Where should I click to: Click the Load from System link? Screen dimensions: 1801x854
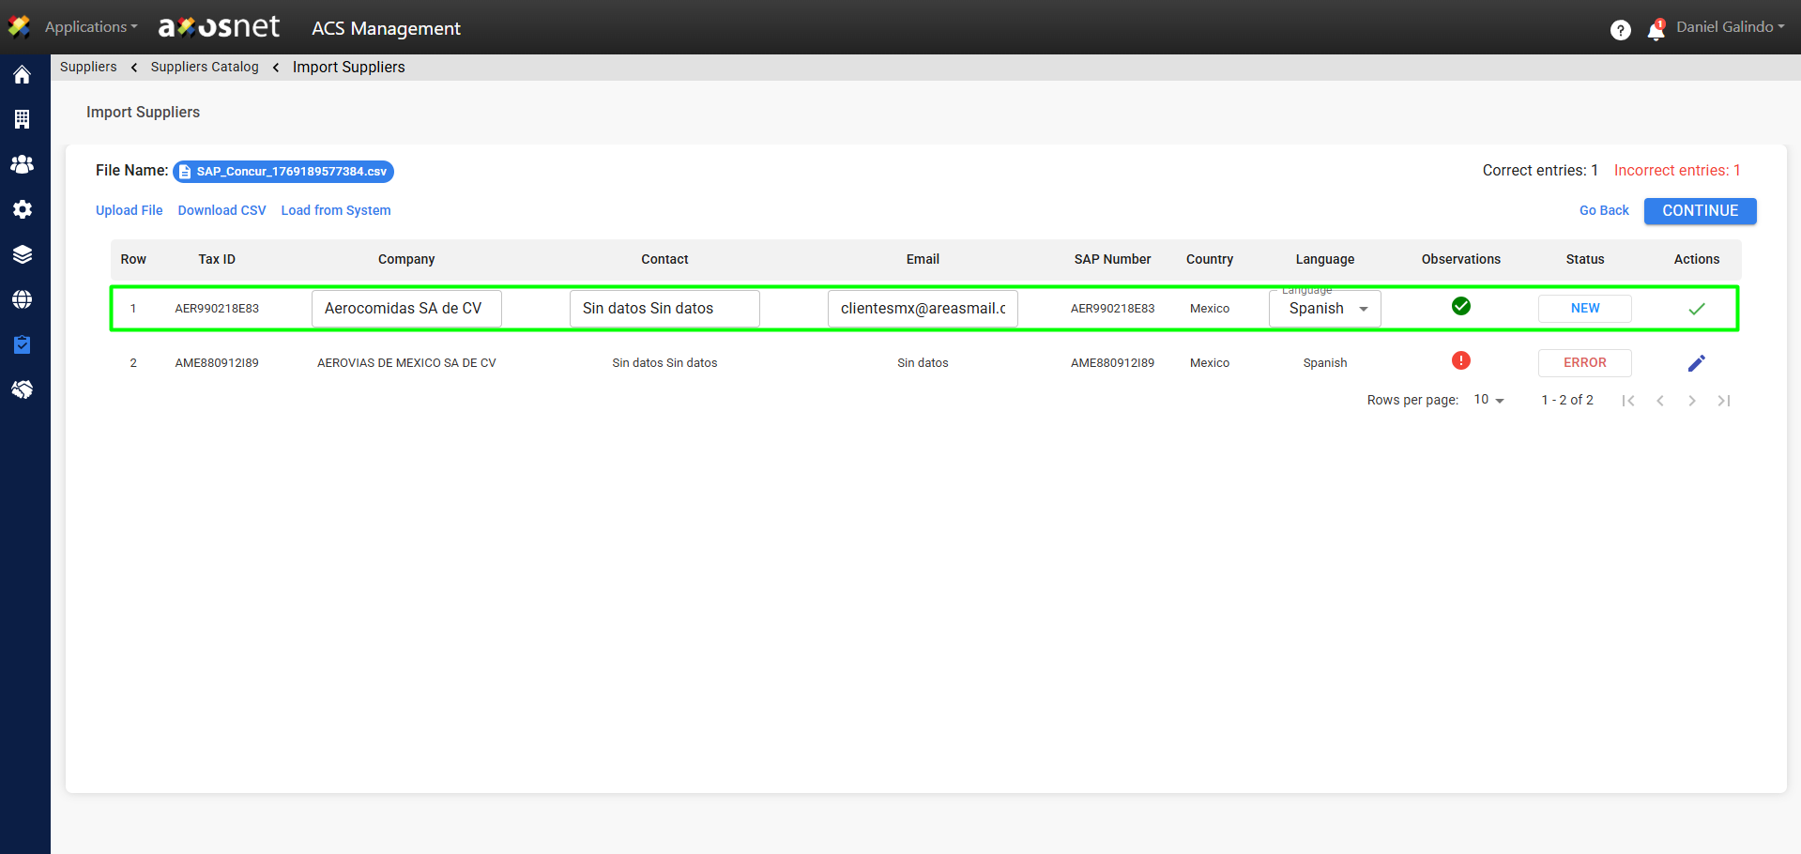pos(336,210)
